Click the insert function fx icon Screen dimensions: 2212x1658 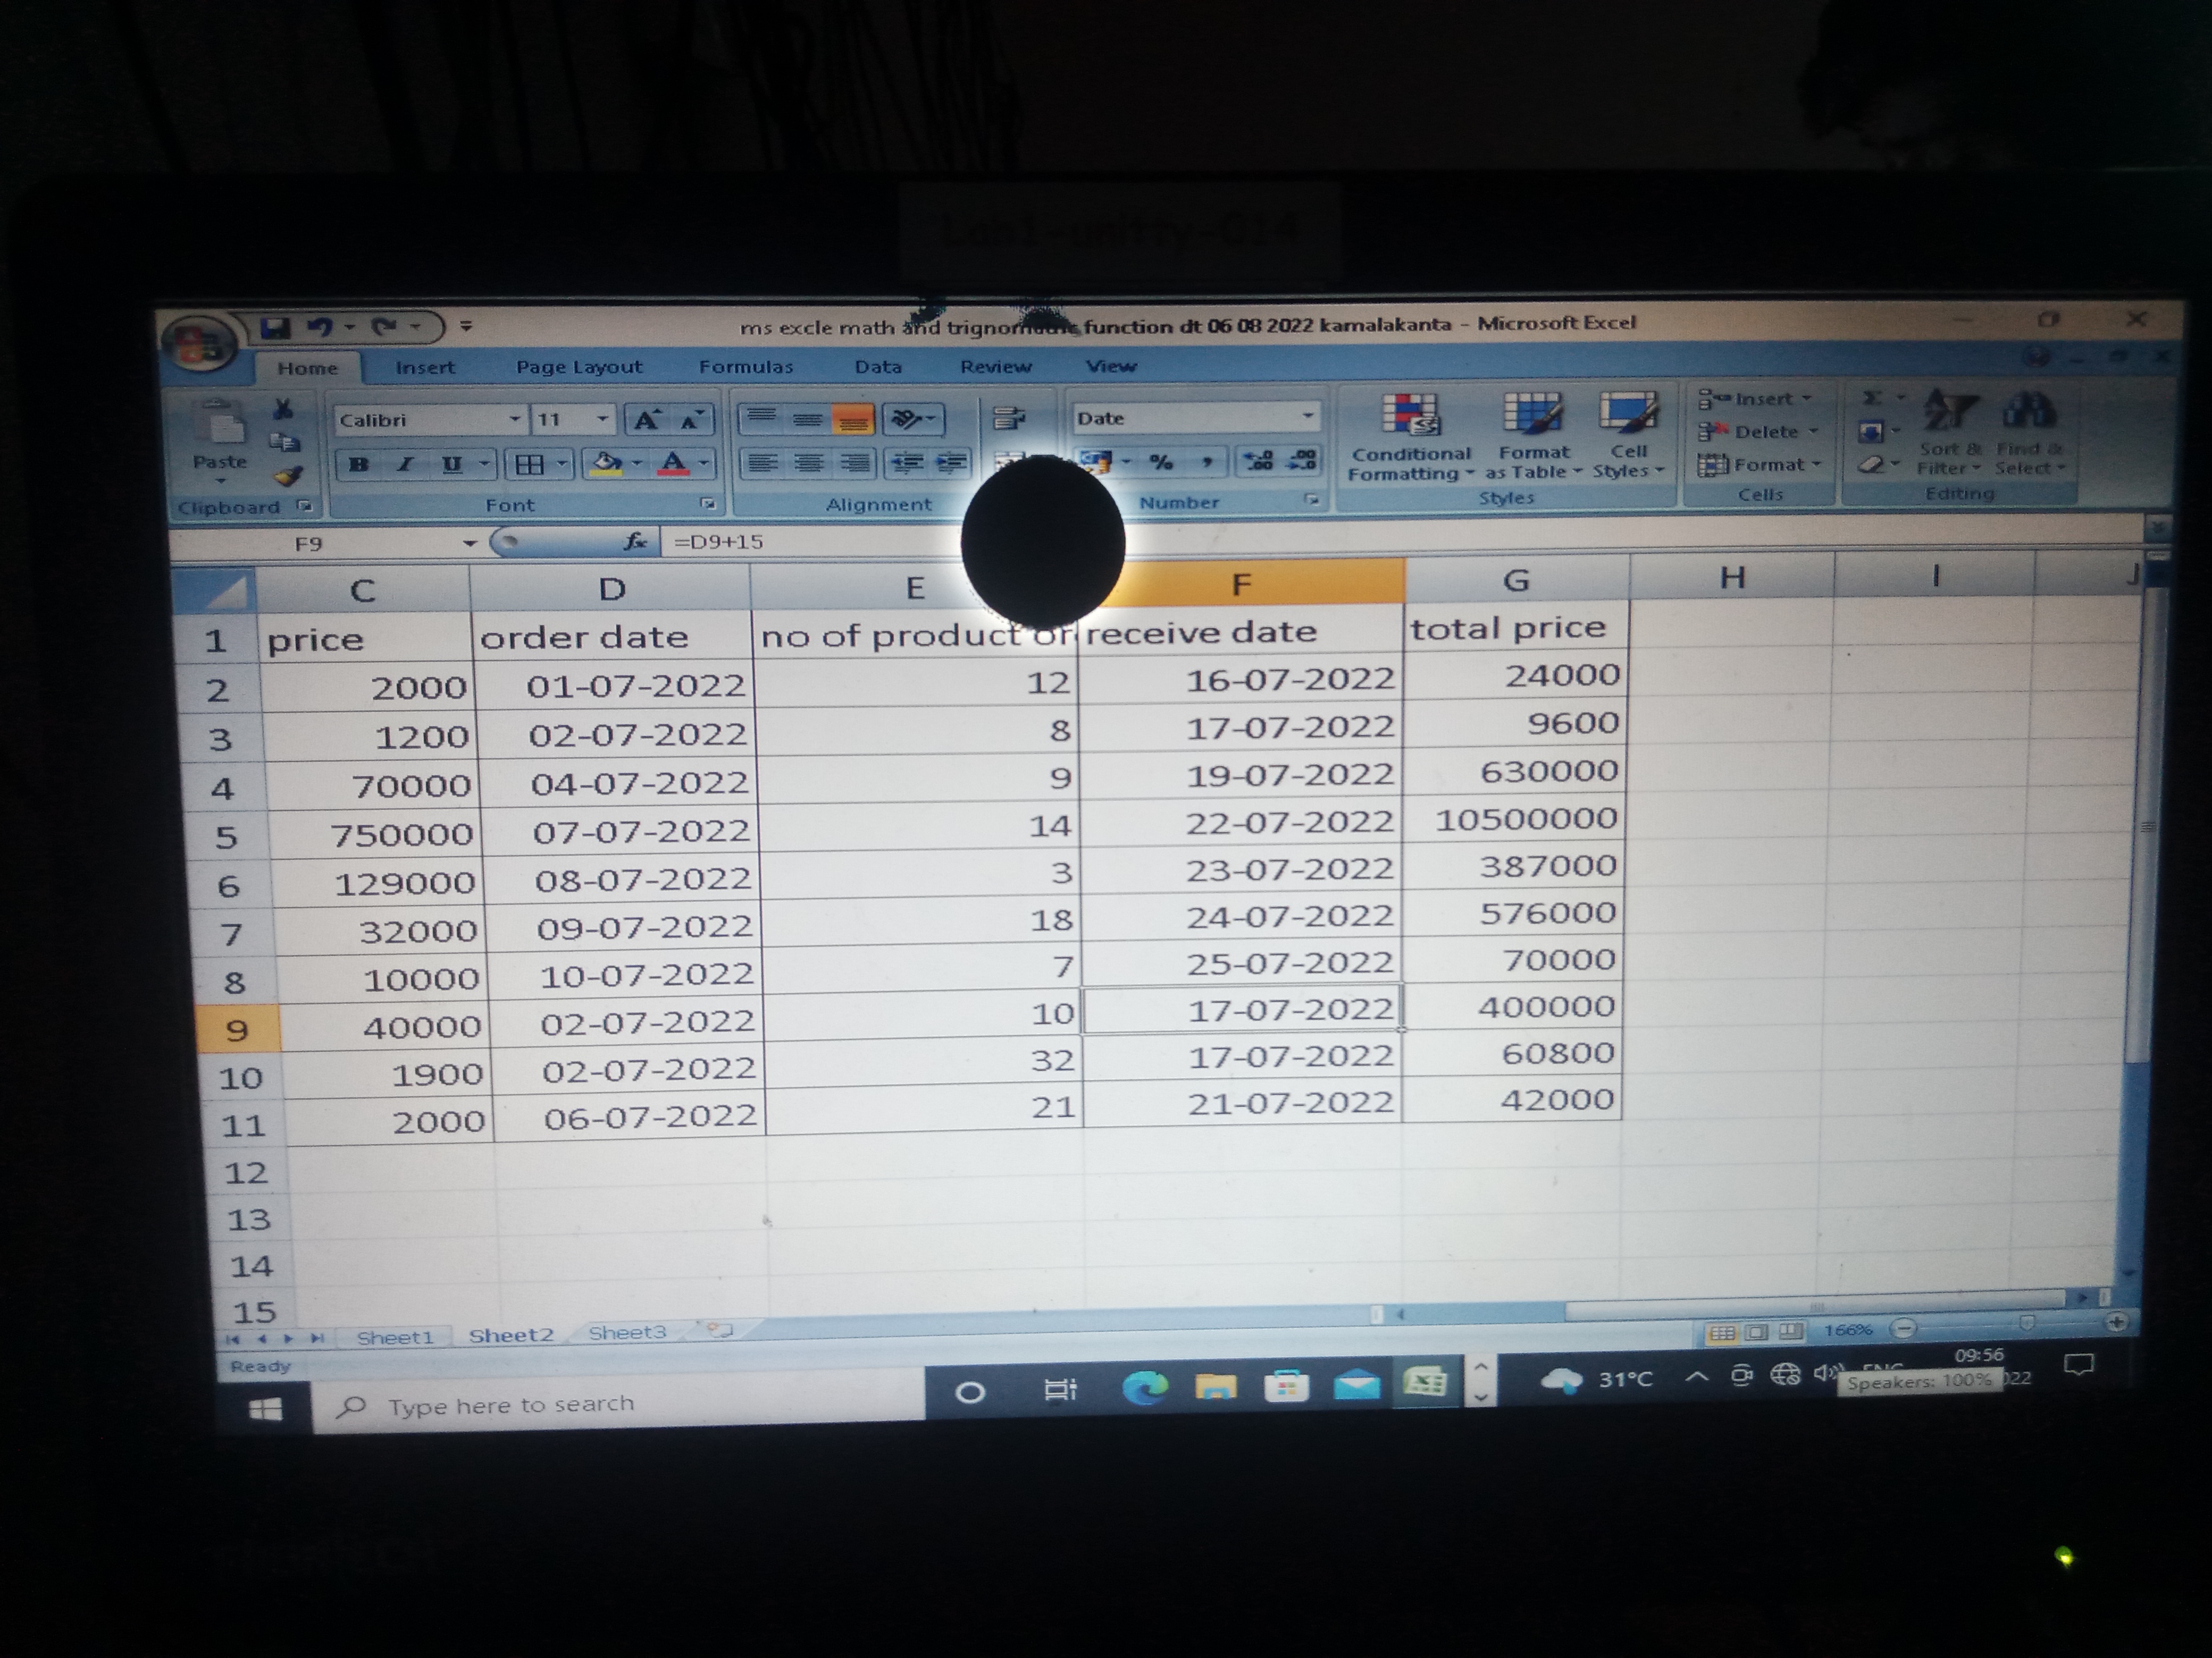pyautogui.click(x=634, y=542)
